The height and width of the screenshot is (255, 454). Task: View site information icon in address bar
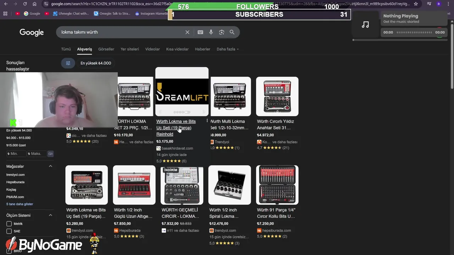[46, 4]
